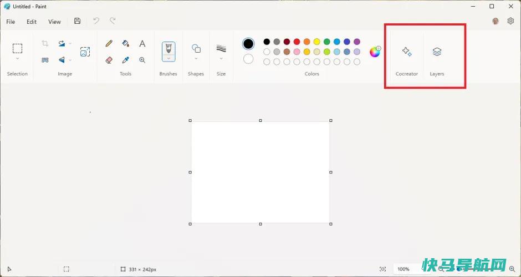Pick the lavender color swatch
This screenshot has width=521, height=277.
point(357,52)
